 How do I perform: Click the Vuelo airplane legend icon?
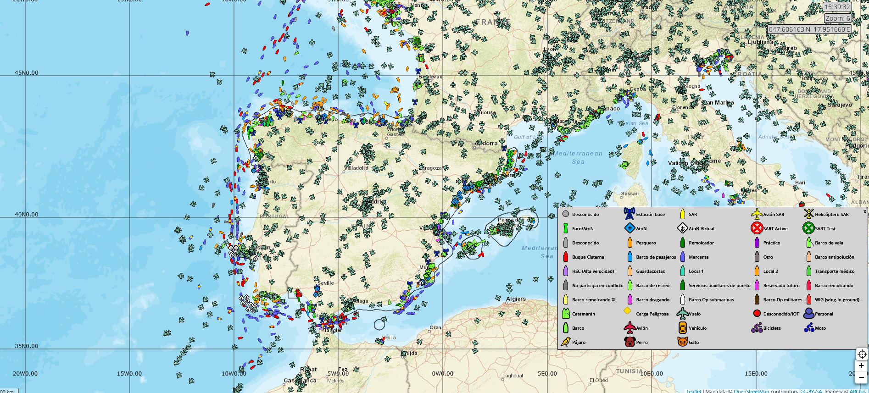click(682, 314)
